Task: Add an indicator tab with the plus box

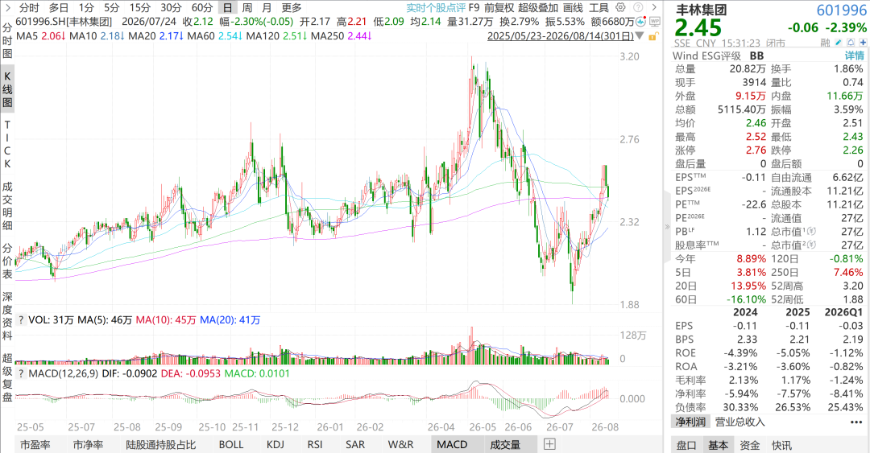Action: [x=549, y=443]
